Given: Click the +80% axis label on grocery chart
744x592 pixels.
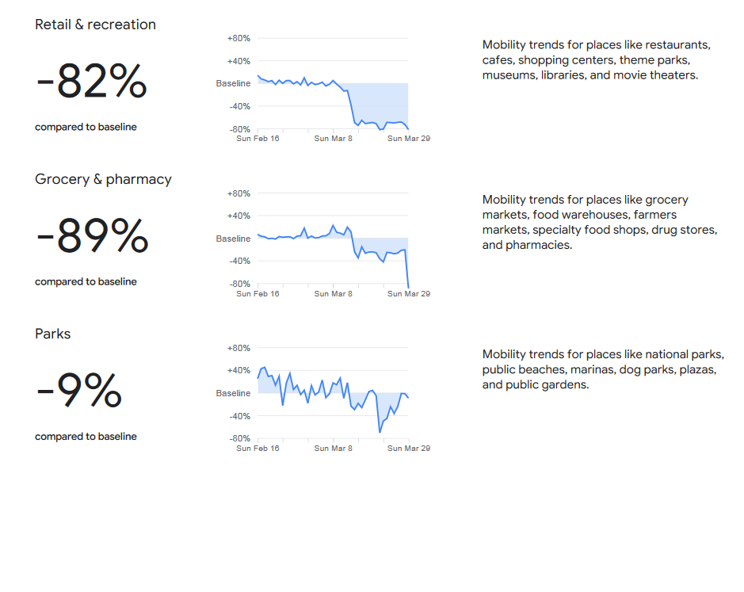Looking at the screenshot, I should [238, 193].
